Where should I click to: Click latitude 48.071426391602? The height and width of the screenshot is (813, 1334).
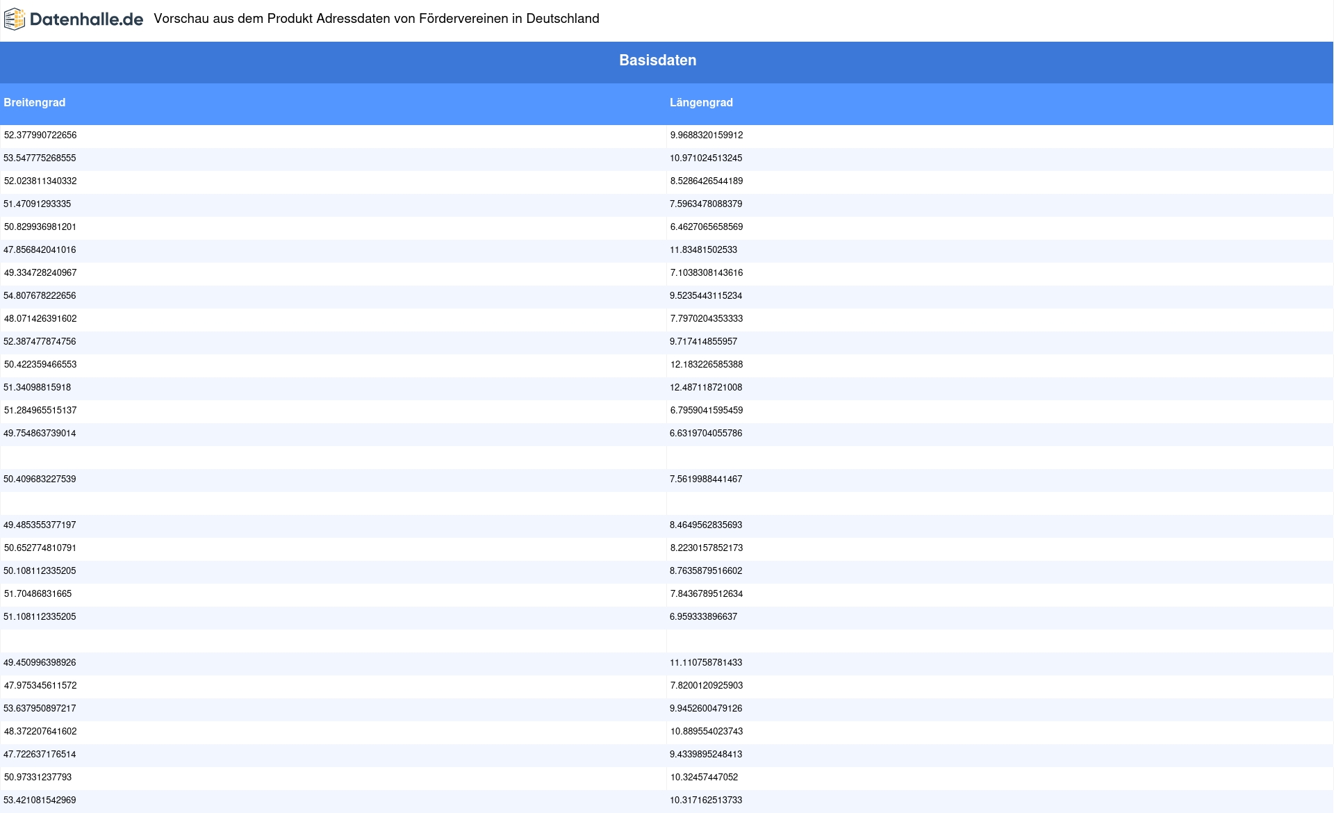click(40, 319)
